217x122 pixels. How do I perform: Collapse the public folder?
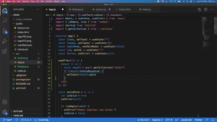tap(19, 24)
